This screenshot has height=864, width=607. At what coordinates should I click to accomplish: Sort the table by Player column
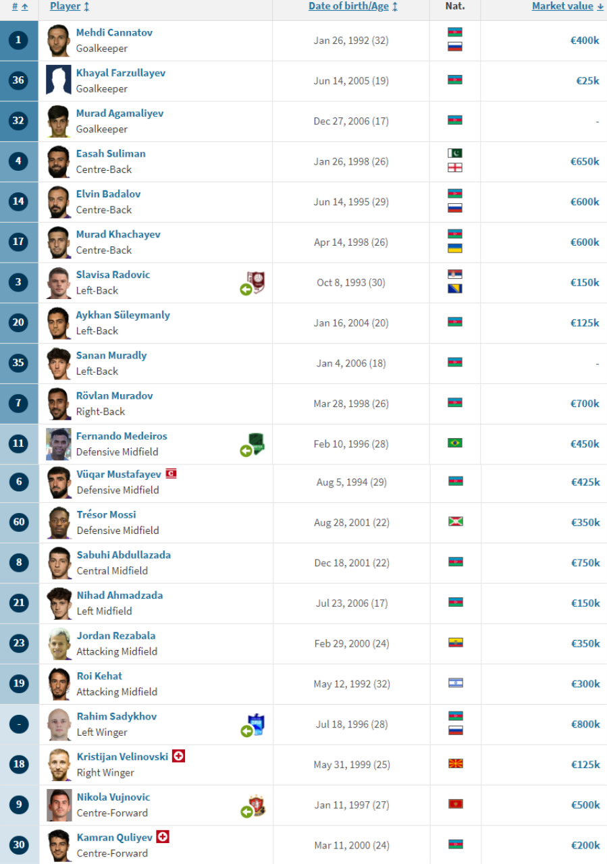point(70,6)
